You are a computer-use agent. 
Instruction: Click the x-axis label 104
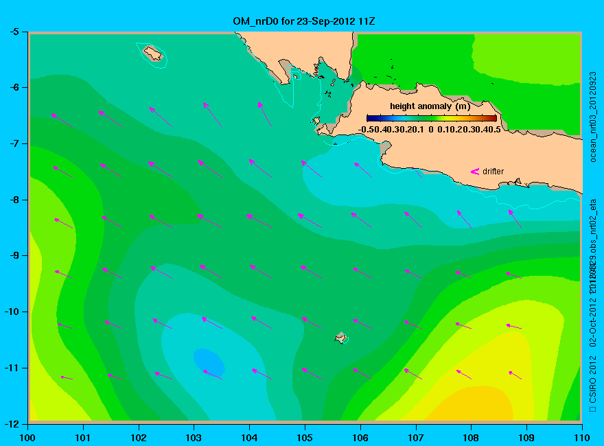tap(249, 438)
